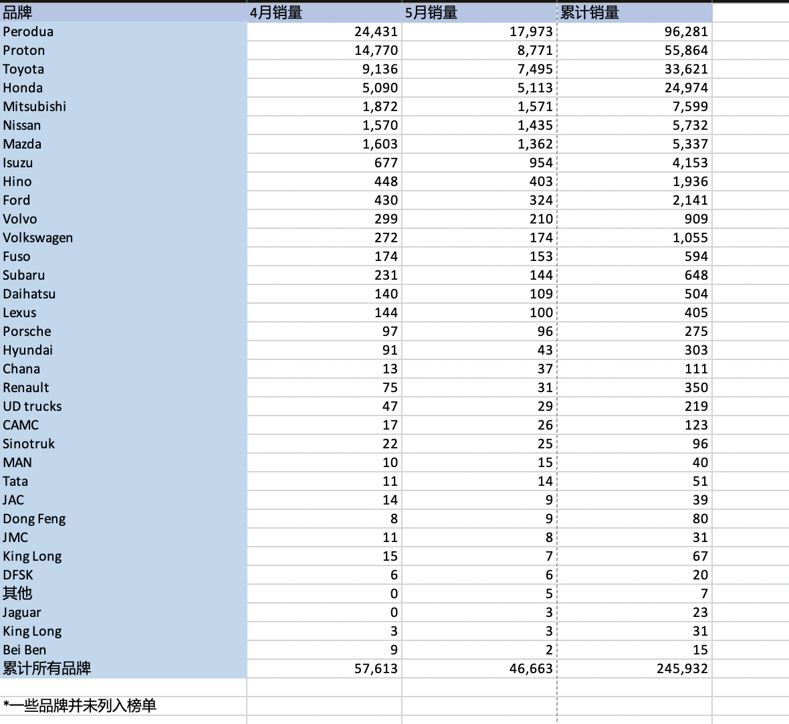Click the UD trucks brand cell
This screenshot has width=789, height=724.
(124, 406)
